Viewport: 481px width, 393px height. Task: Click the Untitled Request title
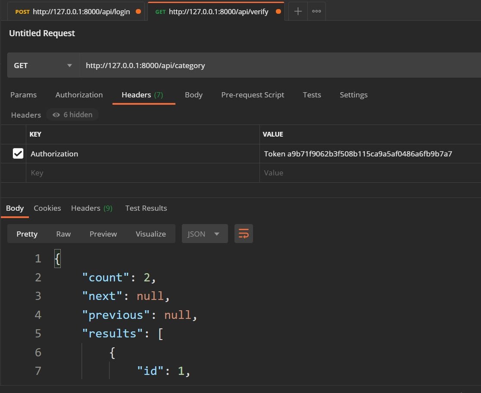tap(42, 33)
